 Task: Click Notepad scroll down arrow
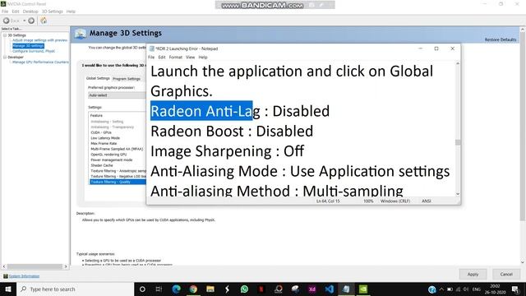(458, 194)
